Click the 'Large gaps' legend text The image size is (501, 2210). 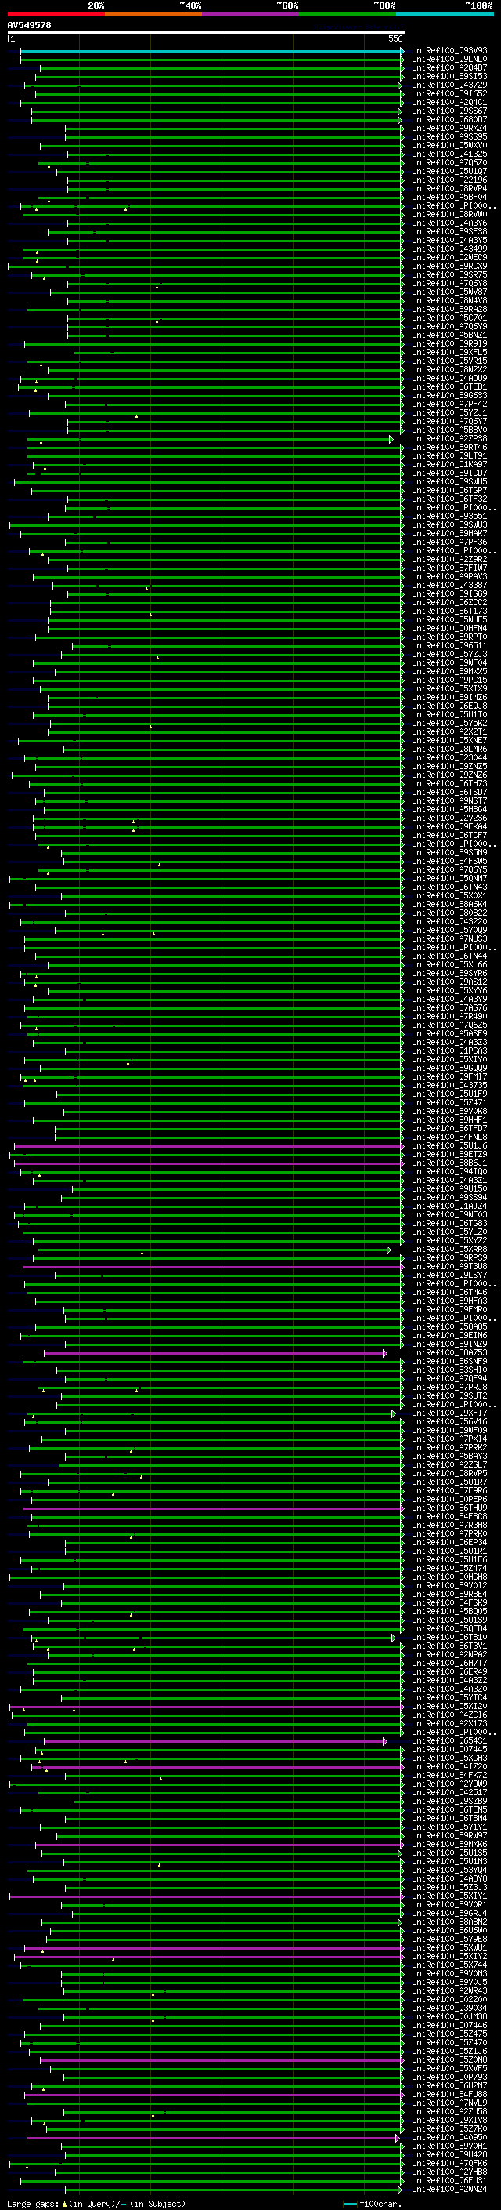[x=34, y=2204]
